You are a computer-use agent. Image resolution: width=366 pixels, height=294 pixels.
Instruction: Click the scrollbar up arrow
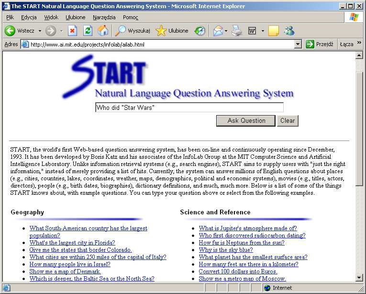click(359, 55)
